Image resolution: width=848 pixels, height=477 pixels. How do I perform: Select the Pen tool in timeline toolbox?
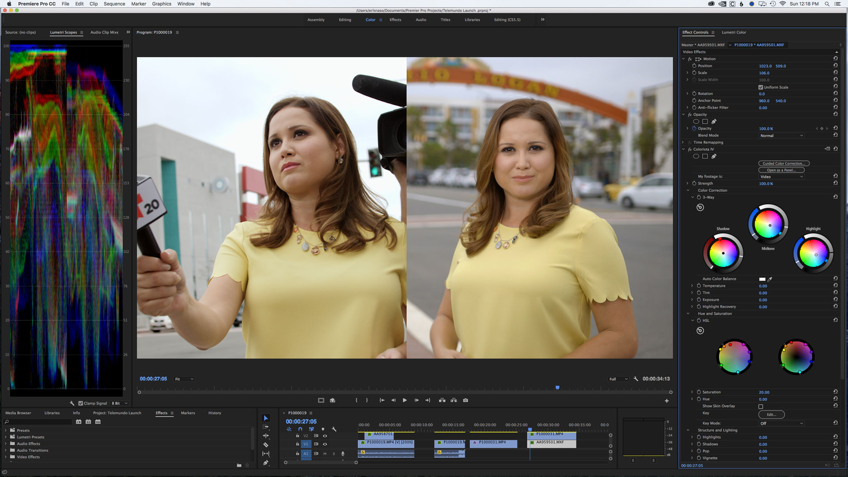click(x=265, y=463)
